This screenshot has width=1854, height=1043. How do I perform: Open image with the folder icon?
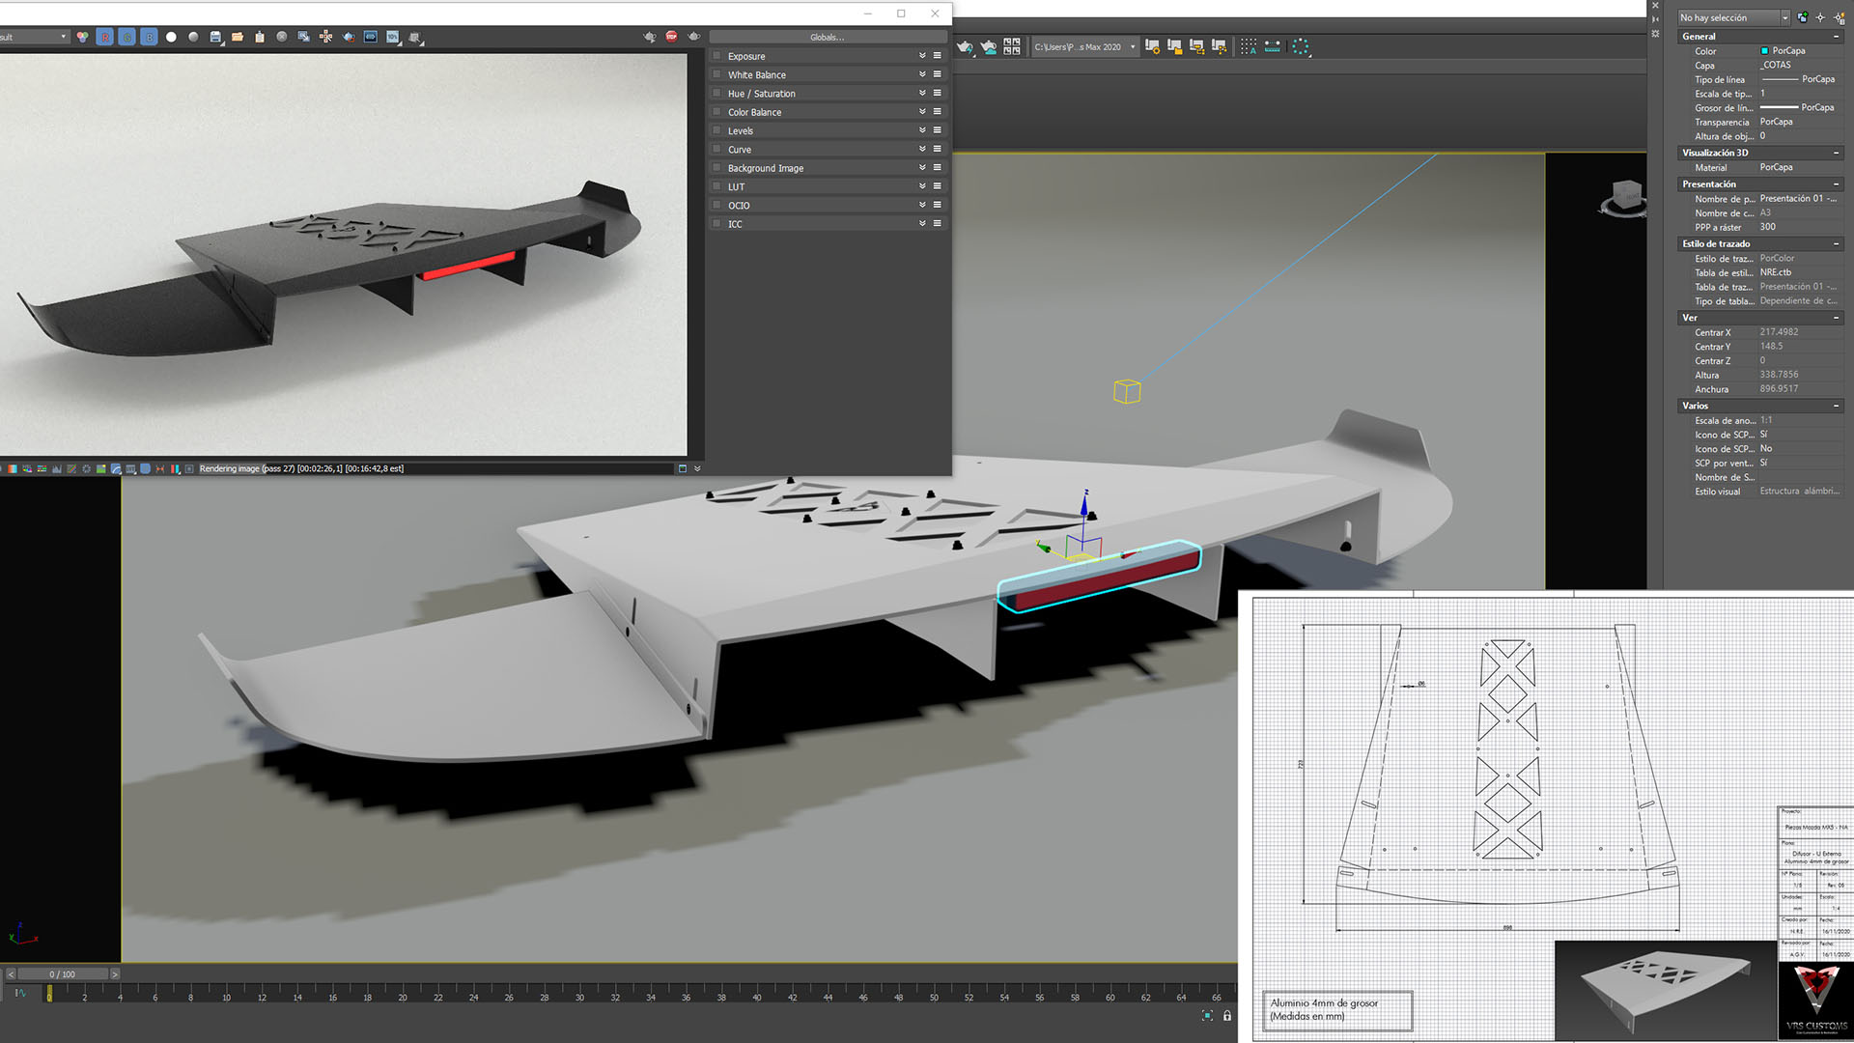pyautogui.click(x=238, y=37)
